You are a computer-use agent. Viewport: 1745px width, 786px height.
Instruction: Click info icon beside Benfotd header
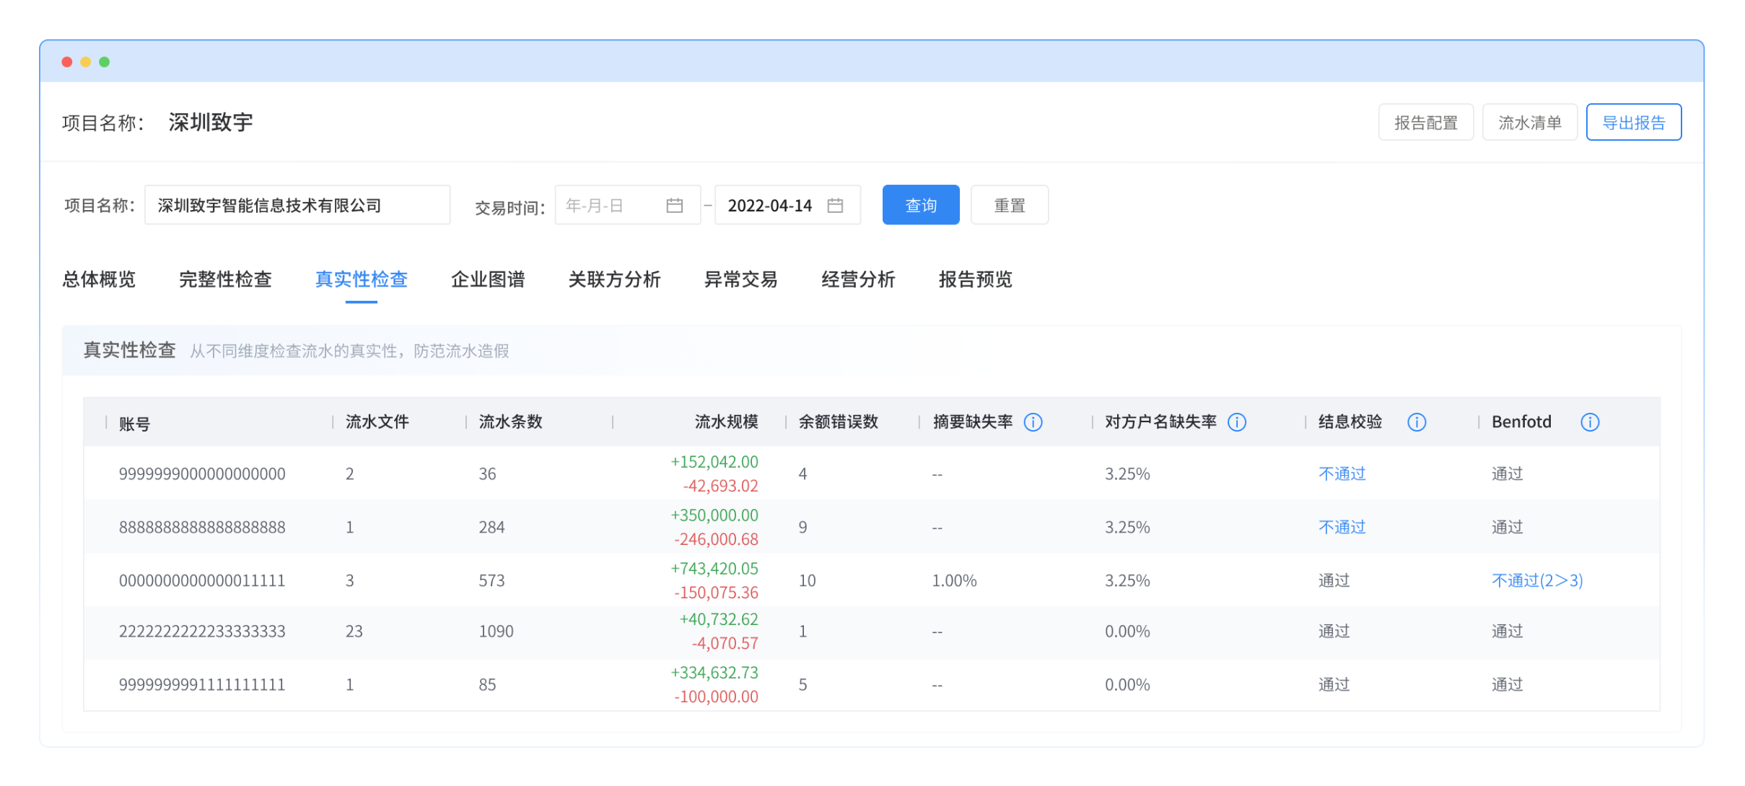coord(1589,422)
